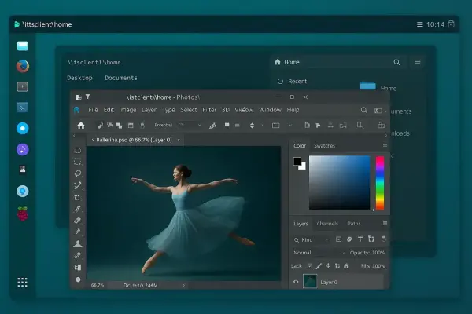The image size is (472, 314).
Task: Open the Window menu
Action: [x=270, y=110]
